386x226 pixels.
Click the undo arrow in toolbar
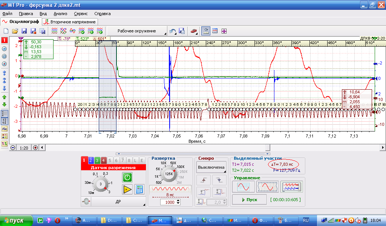click(x=173, y=31)
